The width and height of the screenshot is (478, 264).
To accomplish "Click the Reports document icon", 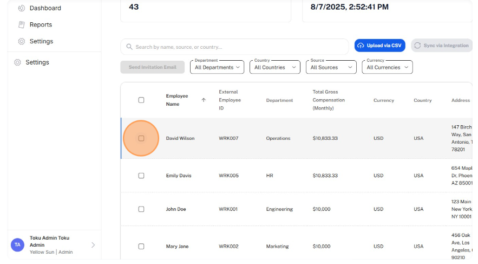I will click(21, 25).
